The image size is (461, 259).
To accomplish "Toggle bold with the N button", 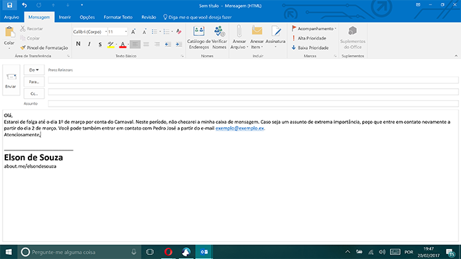I will click(x=78, y=44).
